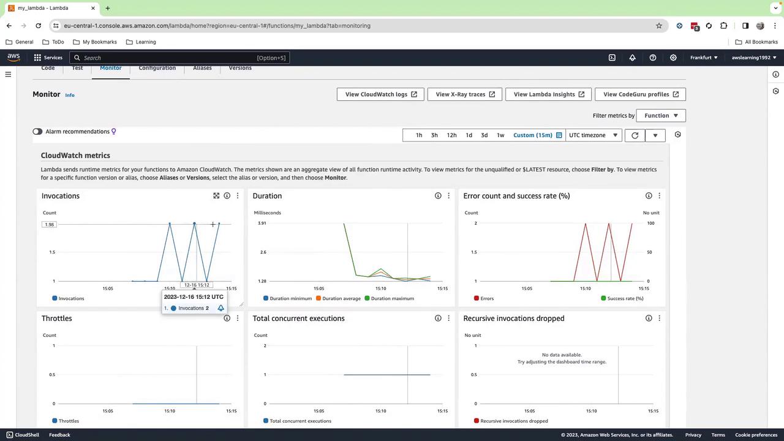Screen dimensions: 784x441
Task: Enlarge the Invocations chart
Action: (216, 196)
